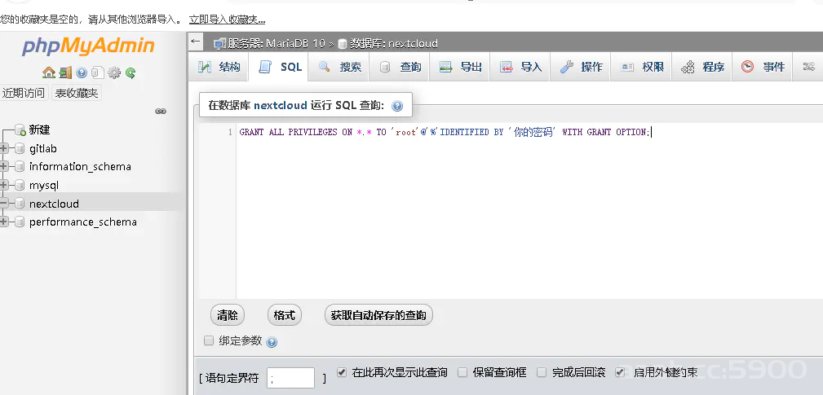The image size is (823, 395).
Task: Click nextcloud link in query header
Action: tap(281, 105)
